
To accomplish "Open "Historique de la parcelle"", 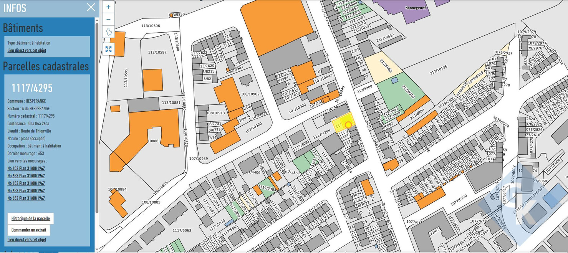I will [x=30, y=218].
